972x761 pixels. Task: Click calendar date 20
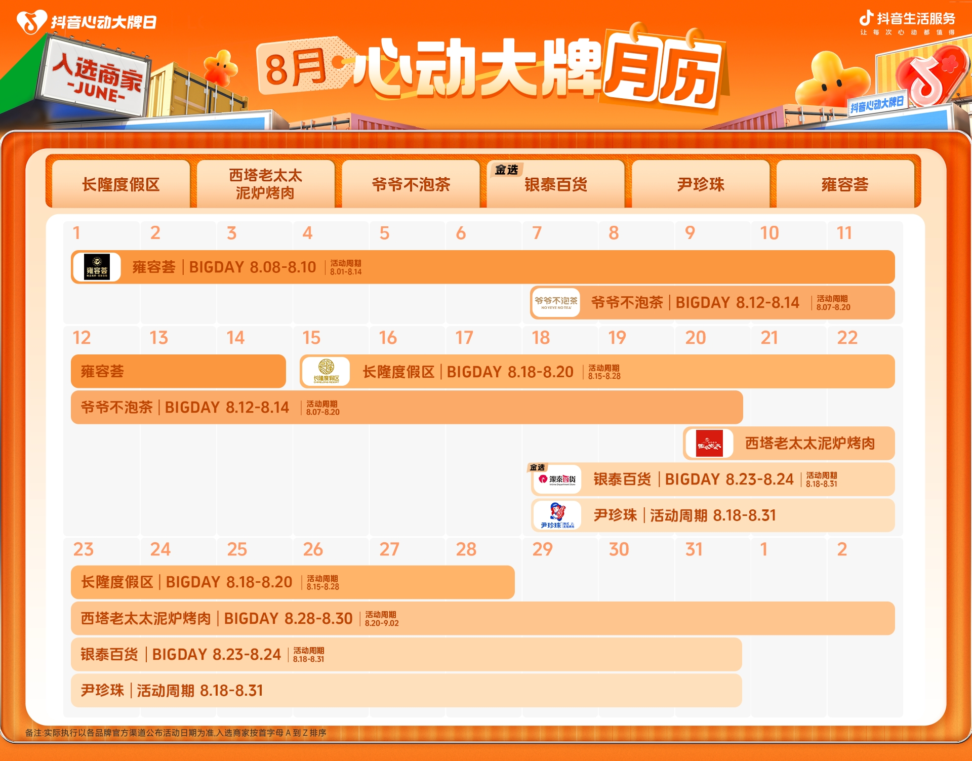pos(695,338)
